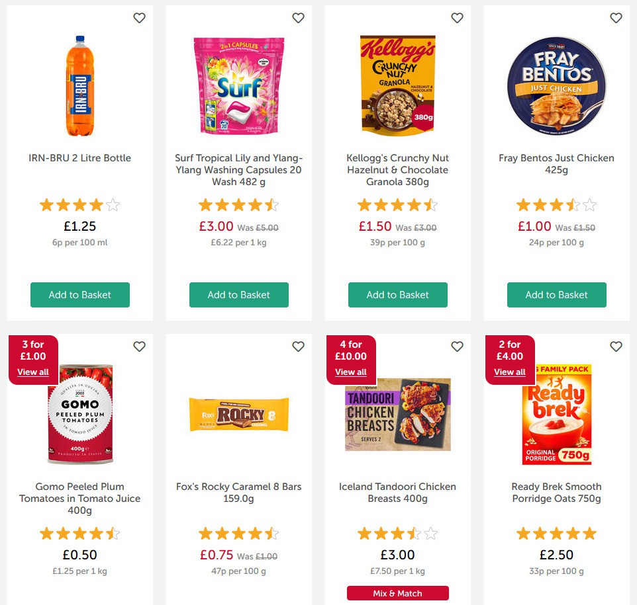Click the heart icon on Fox's Rocky Caramel Bars
637x605 pixels.
pyautogui.click(x=298, y=346)
